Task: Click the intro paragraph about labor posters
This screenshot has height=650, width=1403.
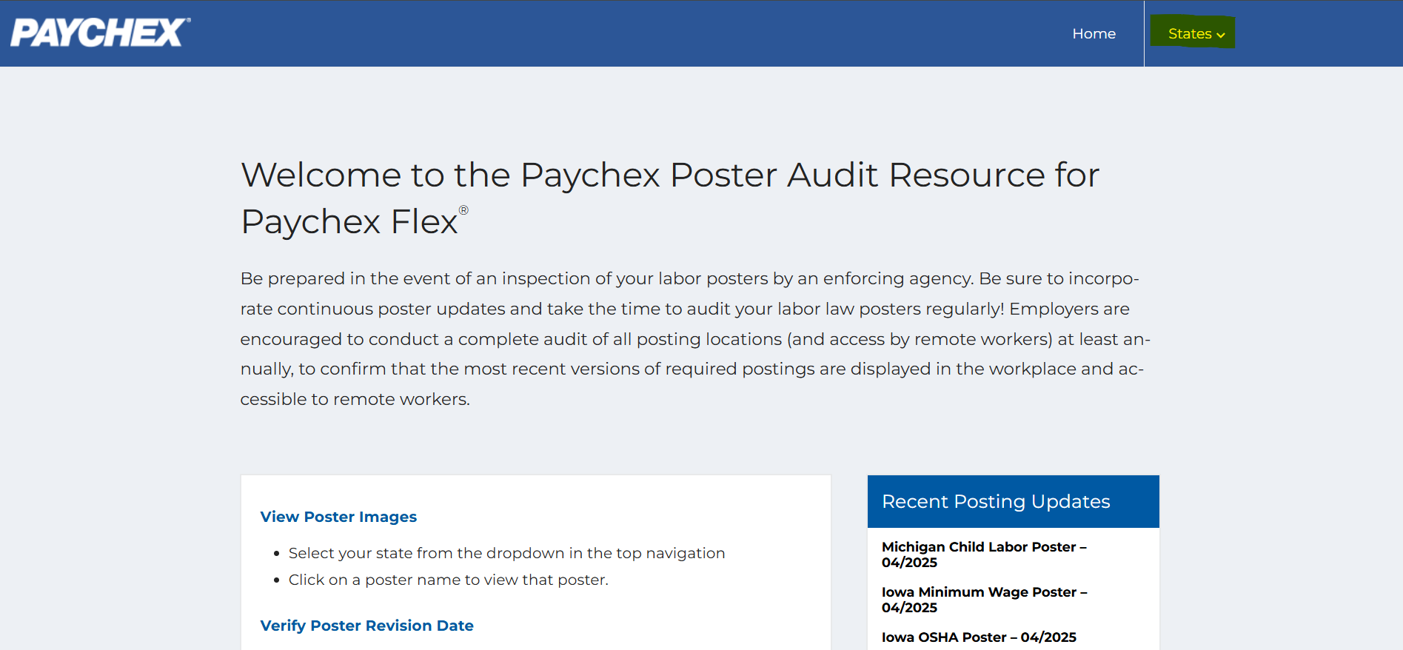Action: [x=694, y=338]
